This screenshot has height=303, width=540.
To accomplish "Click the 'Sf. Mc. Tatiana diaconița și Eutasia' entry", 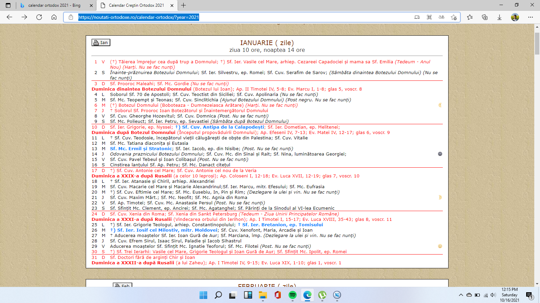I will point(149,143).
